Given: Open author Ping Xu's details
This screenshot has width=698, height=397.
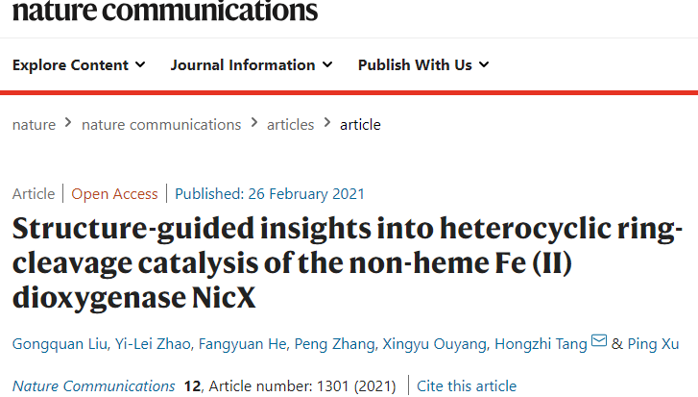Looking at the screenshot, I should point(656,342).
